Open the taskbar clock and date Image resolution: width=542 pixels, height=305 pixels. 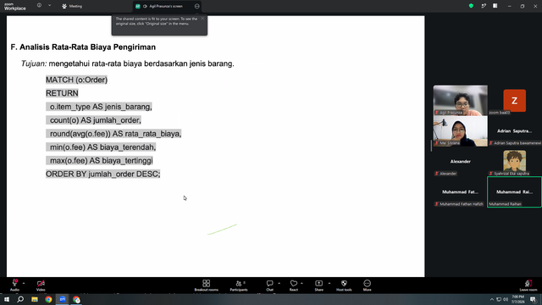tap(517, 299)
